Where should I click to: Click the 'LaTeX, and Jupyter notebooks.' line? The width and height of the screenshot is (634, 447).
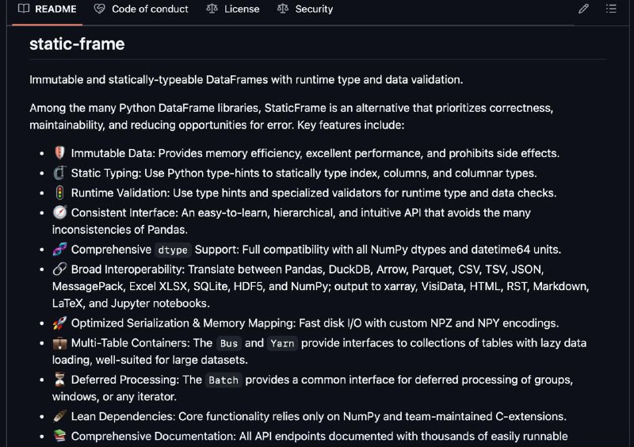[x=131, y=304]
